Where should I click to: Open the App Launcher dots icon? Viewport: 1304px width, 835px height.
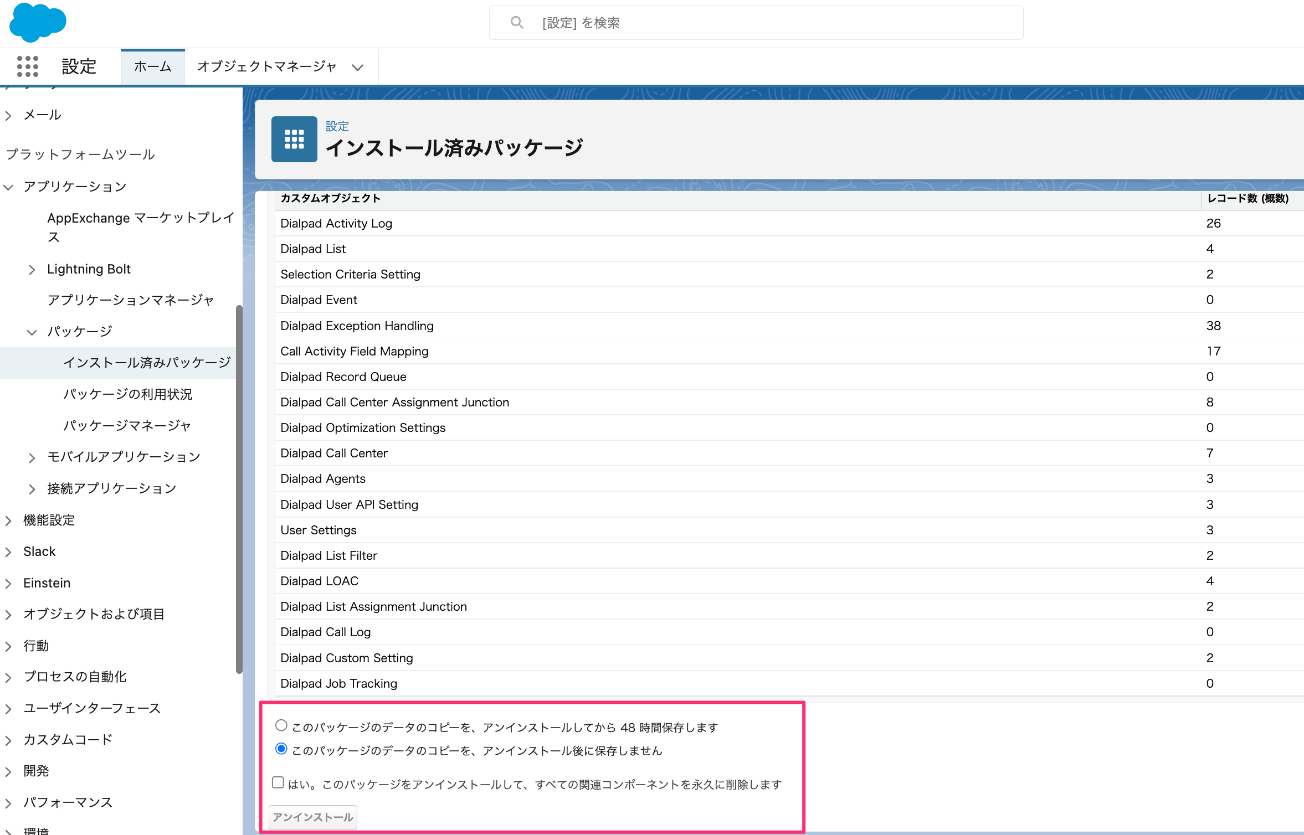coord(27,66)
